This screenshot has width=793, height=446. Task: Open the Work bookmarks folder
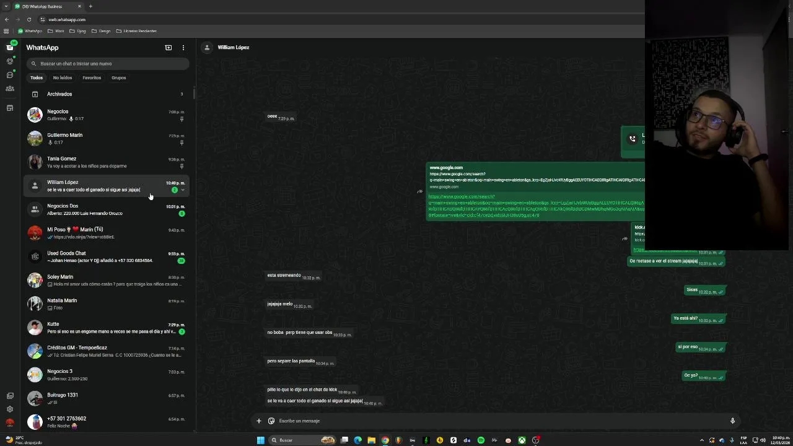[56, 31]
